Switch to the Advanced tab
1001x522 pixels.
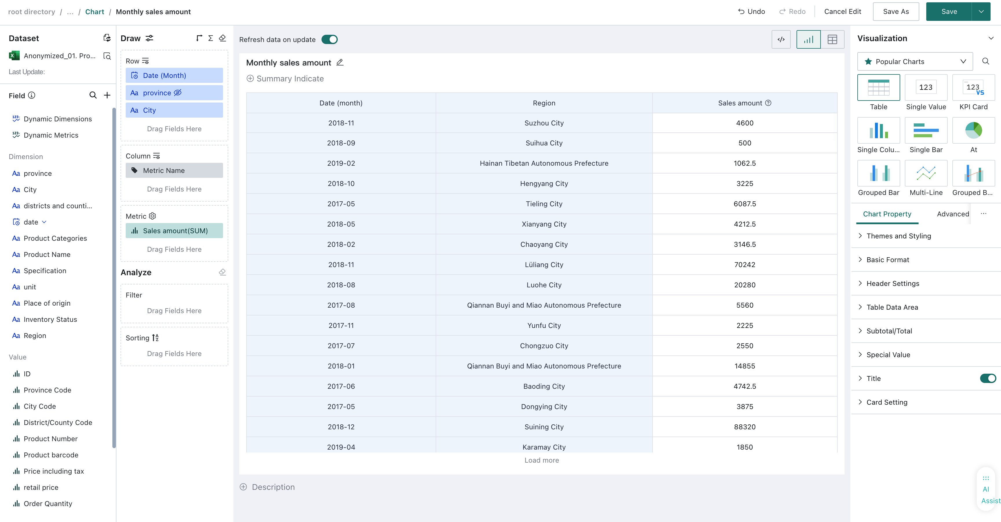point(953,214)
